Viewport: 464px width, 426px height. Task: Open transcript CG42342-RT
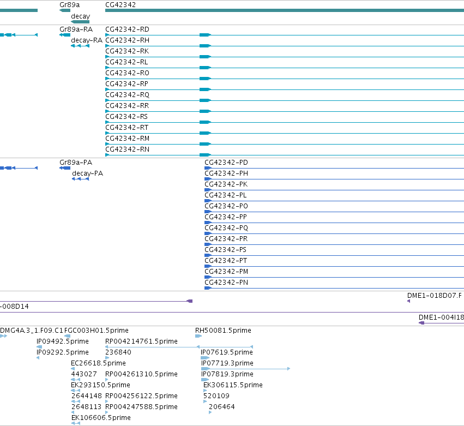pos(126,128)
